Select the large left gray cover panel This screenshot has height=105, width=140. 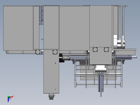pyautogui.click(x=18, y=28)
